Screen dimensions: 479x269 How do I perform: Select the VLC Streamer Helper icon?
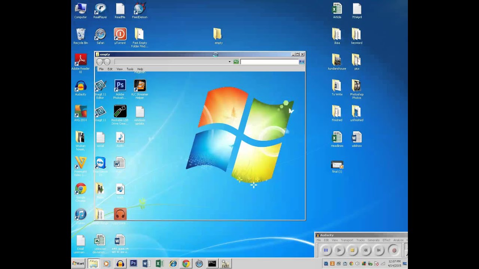point(140,89)
